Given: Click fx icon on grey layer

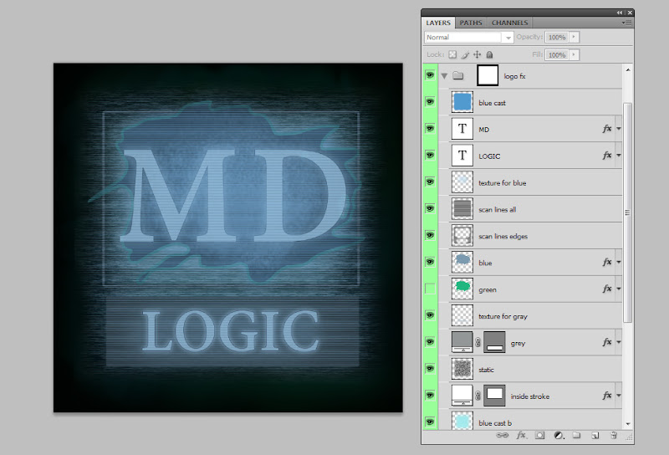Looking at the screenshot, I should [607, 342].
